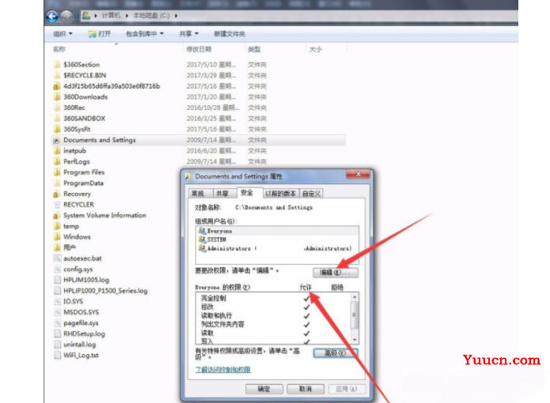
Task: Switch to the 以前的版本 tab
Action: [281, 194]
